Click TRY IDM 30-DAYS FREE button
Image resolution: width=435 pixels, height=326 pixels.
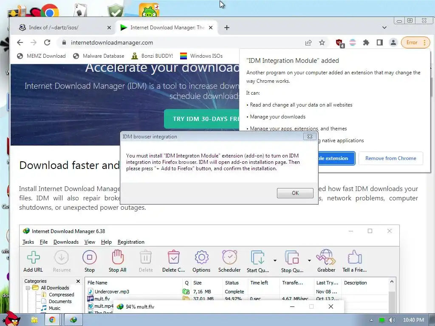point(202,119)
